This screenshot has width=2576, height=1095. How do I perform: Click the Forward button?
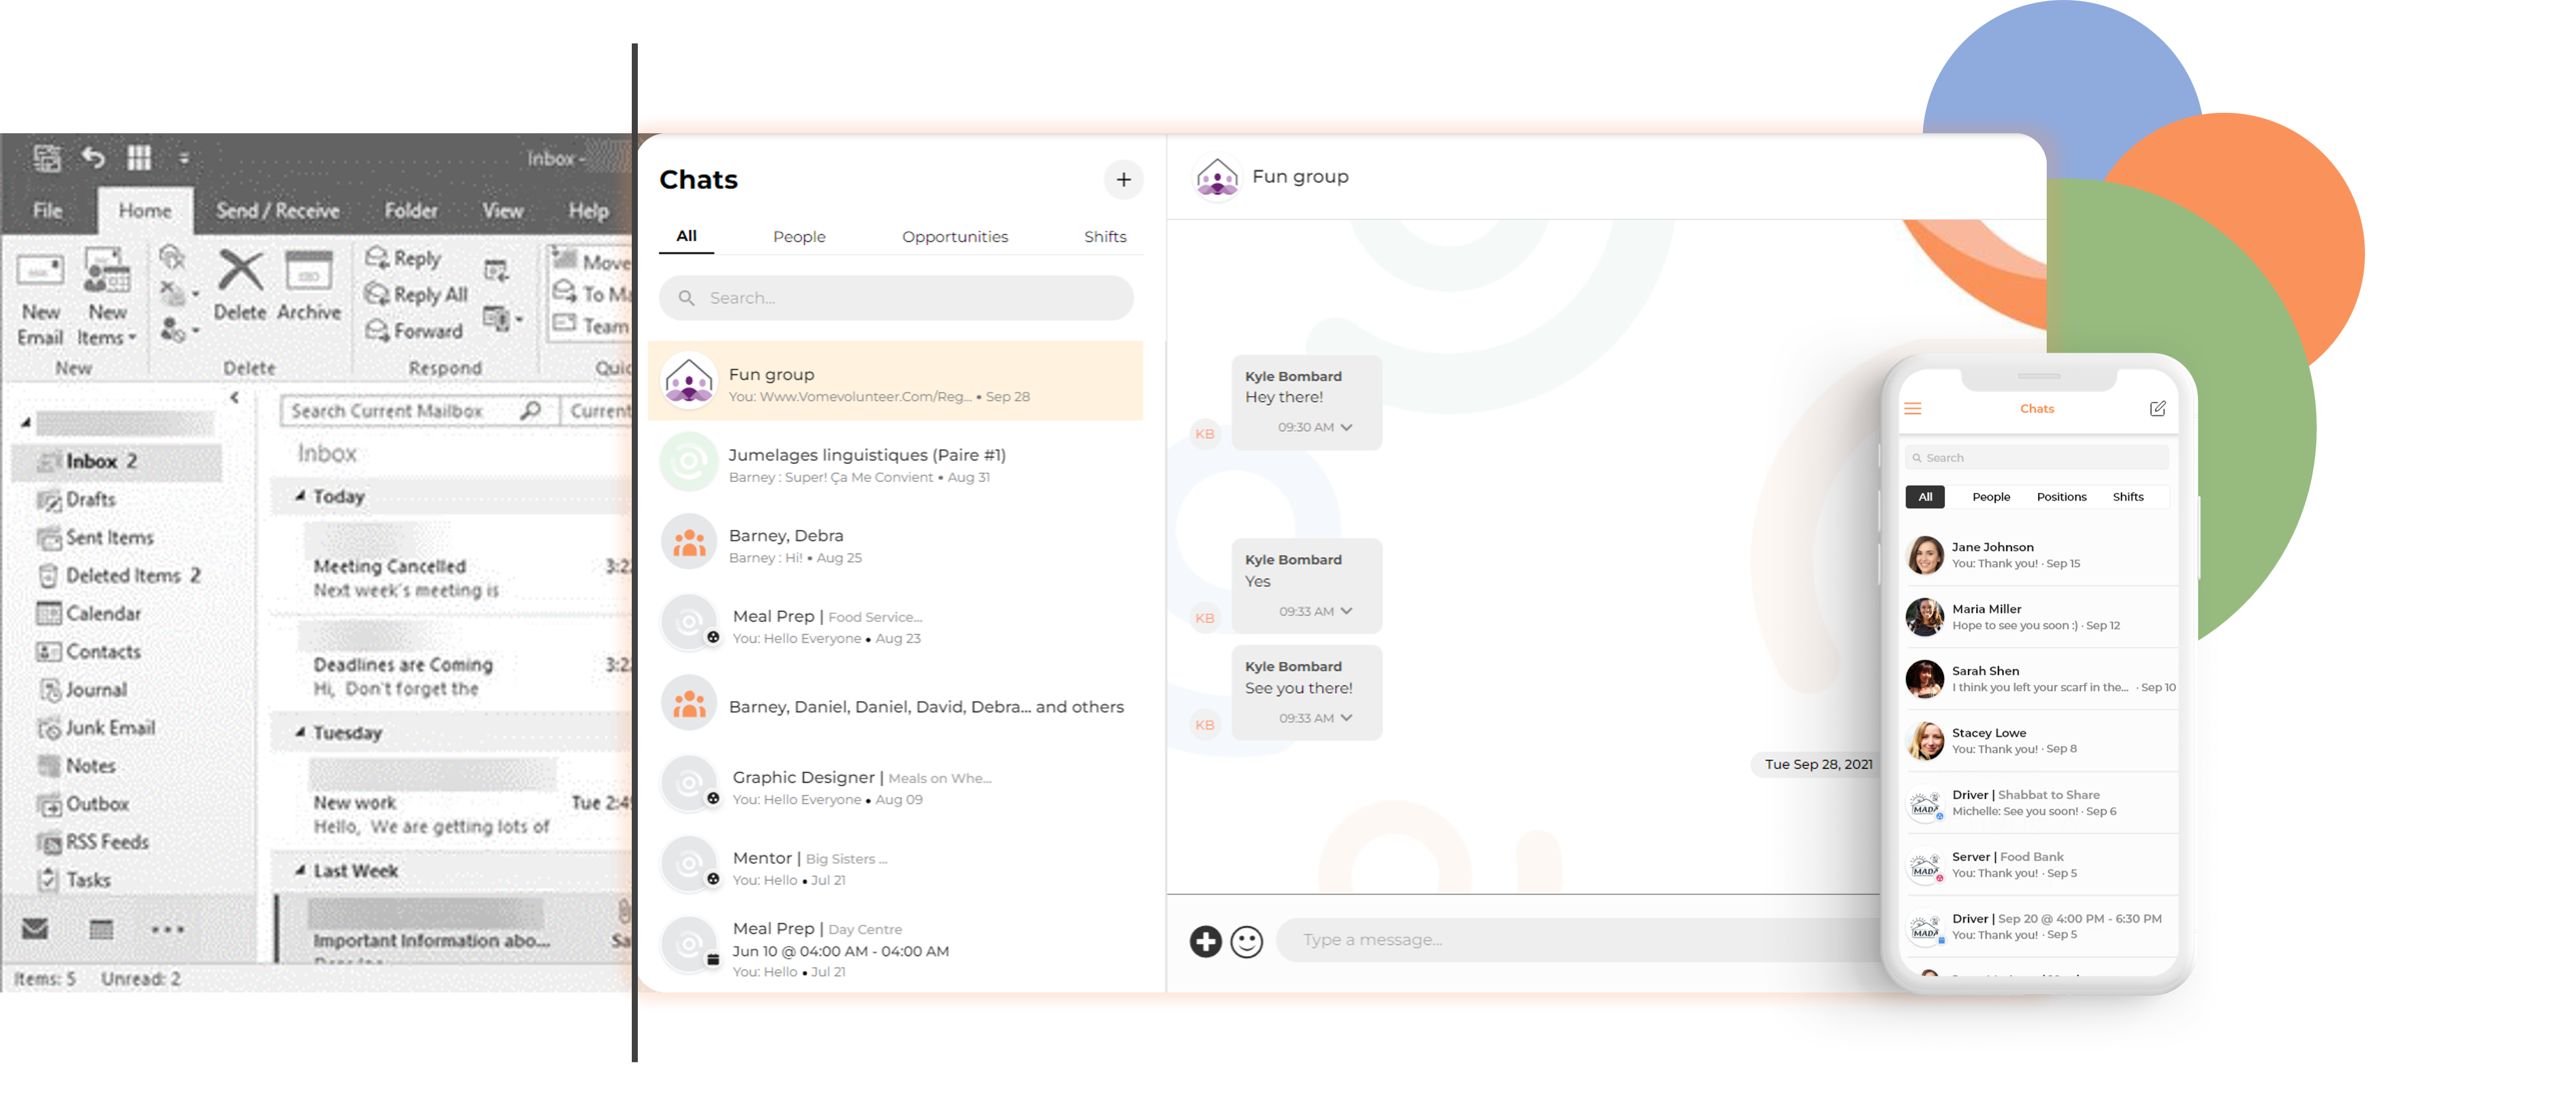(x=415, y=330)
